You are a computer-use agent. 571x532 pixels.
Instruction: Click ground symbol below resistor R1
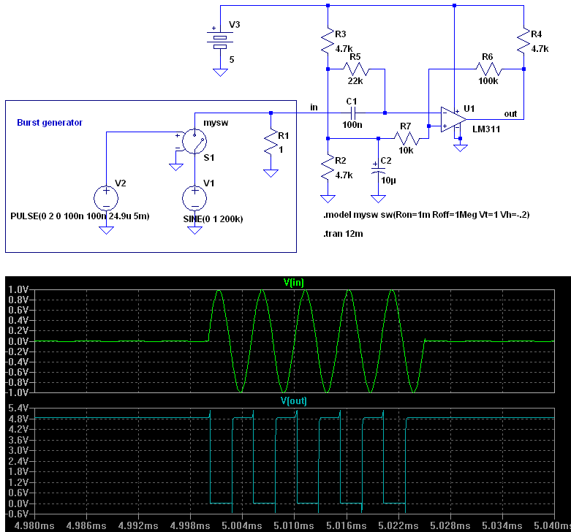[x=271, y=173]
